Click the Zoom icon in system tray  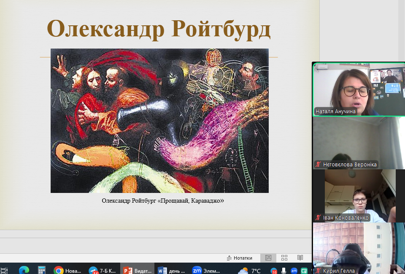pyautogui.click(x=294, y=271)
